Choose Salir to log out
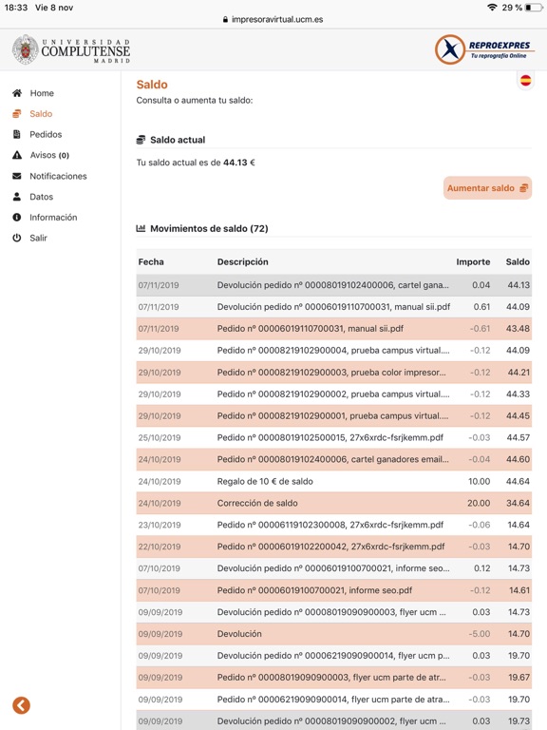The height and width of the screenshot is (730, 547). click(x=39, y=238)
